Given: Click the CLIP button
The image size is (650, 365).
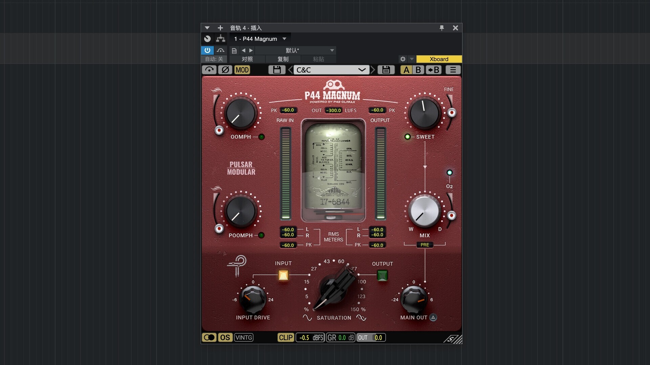Looking at the screenshot, I should [285, 338].
